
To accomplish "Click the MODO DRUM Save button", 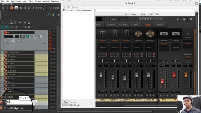I will (114, 19).
